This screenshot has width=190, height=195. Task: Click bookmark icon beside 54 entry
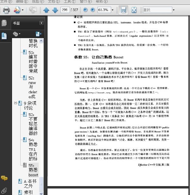(x=25, y=139)
